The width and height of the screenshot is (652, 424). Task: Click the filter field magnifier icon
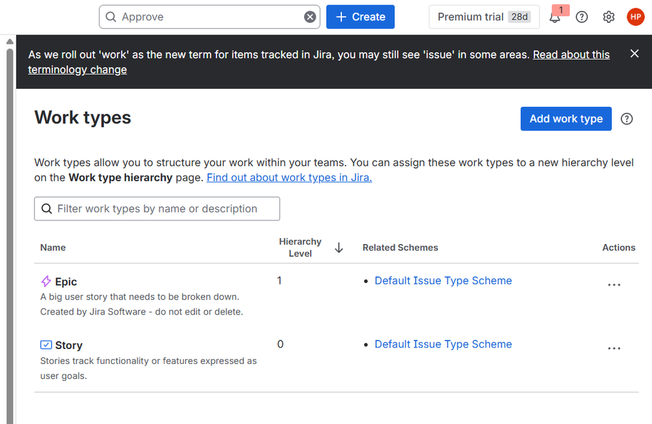[46, 209]
